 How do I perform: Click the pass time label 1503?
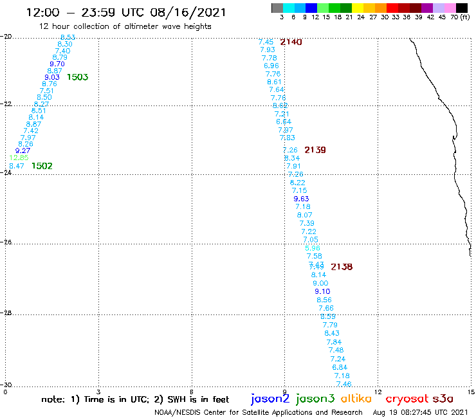pyautogui.click(x=77, y=77)
